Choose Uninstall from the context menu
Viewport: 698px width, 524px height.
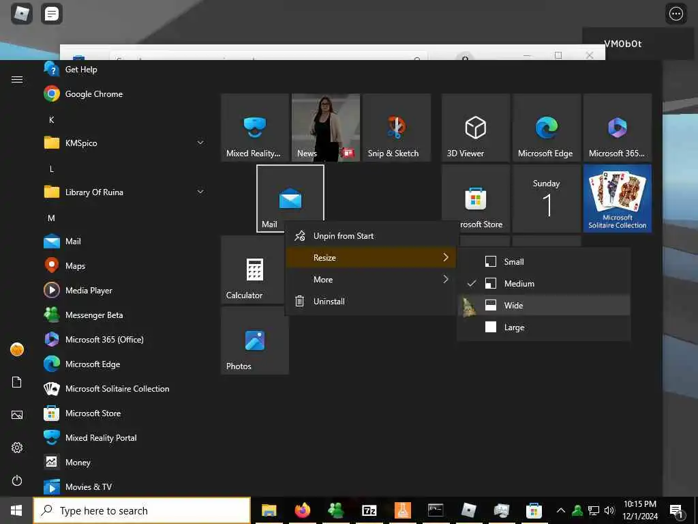[370, 301]
